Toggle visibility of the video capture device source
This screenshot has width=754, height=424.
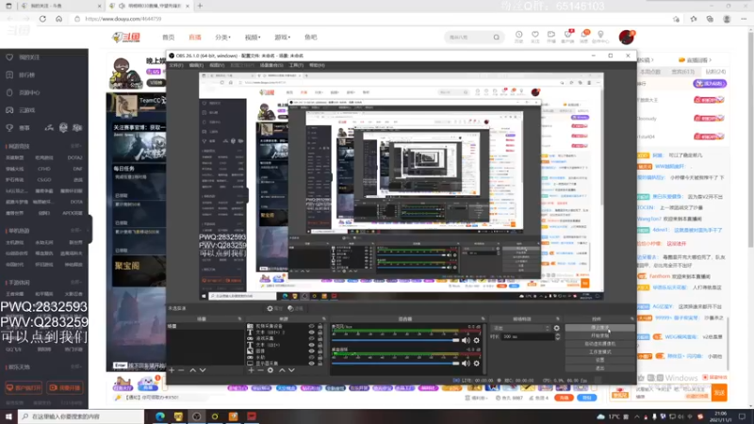click(311, 326)
